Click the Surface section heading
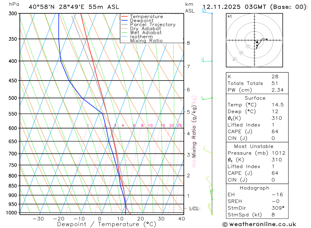311x228 pixels. coord(255,98)
